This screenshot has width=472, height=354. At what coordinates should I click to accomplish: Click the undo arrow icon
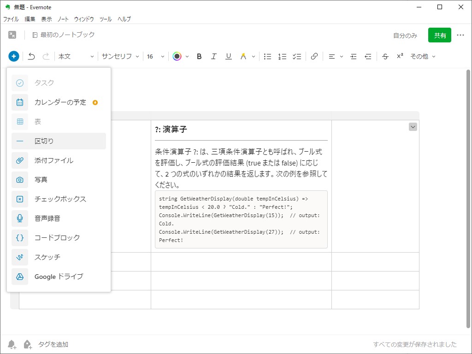(31, 56)
